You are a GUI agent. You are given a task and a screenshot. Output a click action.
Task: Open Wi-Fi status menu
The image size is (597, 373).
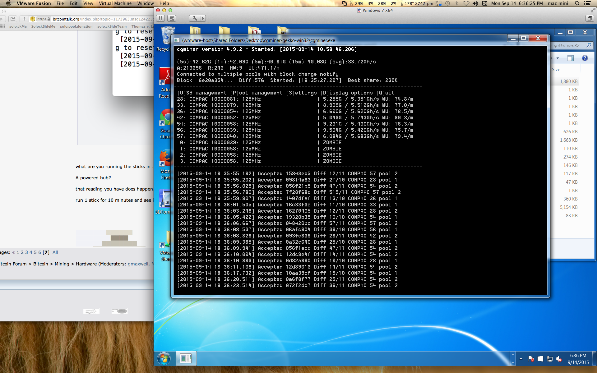click(466, 3)
